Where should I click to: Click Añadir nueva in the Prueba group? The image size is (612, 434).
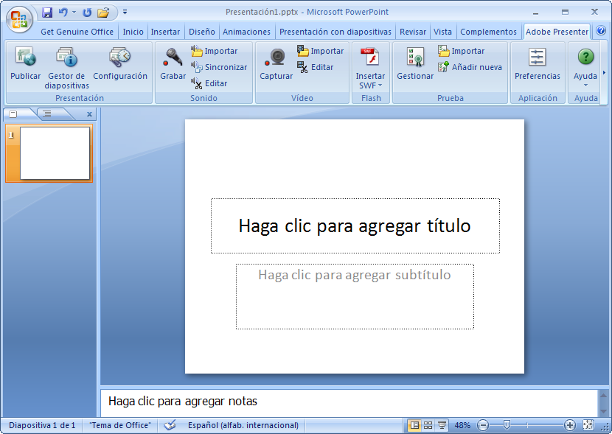[x=470, y=67]
